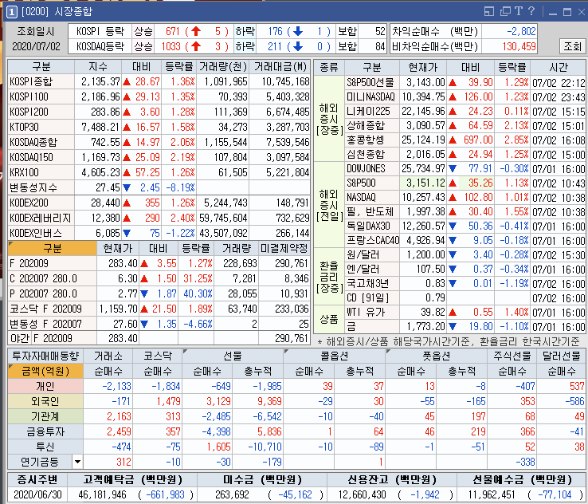Open help with the question mark icon
This screenshot has width=588, height=504.
pyautogui.click(x=531, y=11)
